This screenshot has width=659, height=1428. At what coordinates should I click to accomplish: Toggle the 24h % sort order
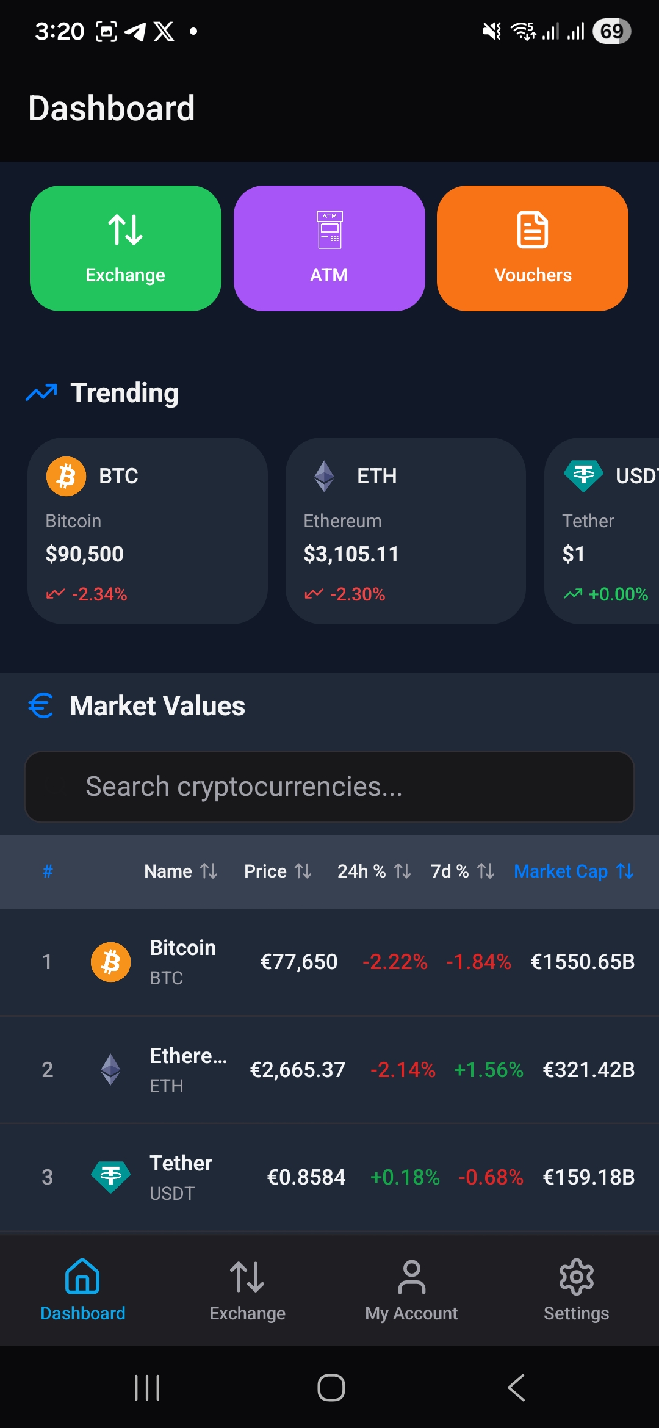(x=403, y=871)
